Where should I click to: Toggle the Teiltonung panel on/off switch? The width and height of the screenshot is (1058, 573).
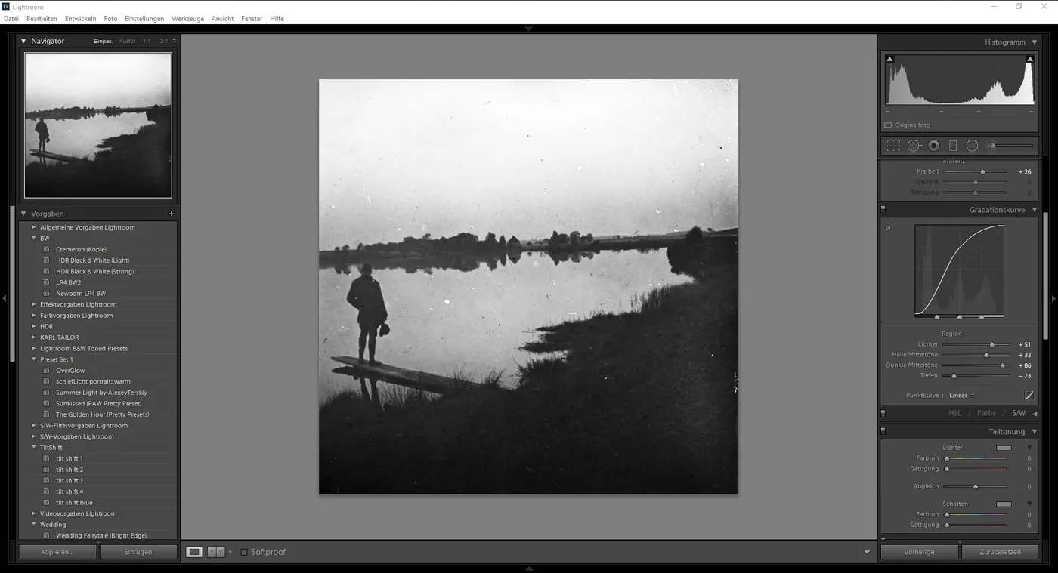(x=883, y=432)
